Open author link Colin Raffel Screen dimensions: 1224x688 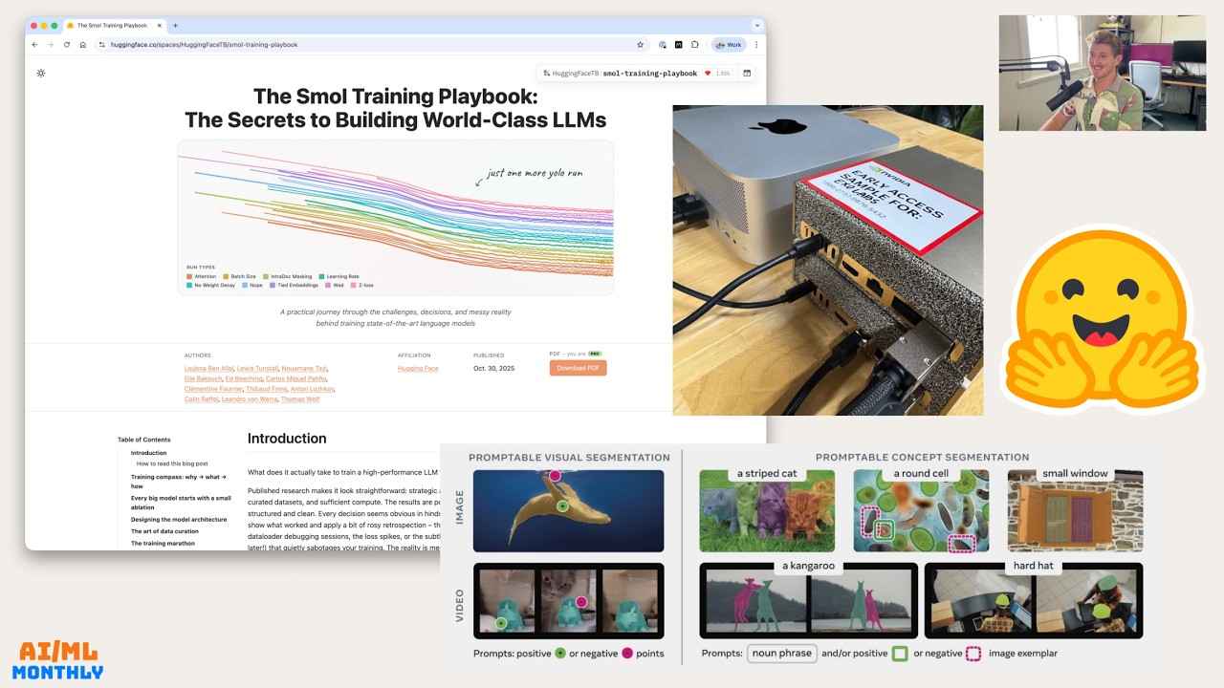(201, 399)
